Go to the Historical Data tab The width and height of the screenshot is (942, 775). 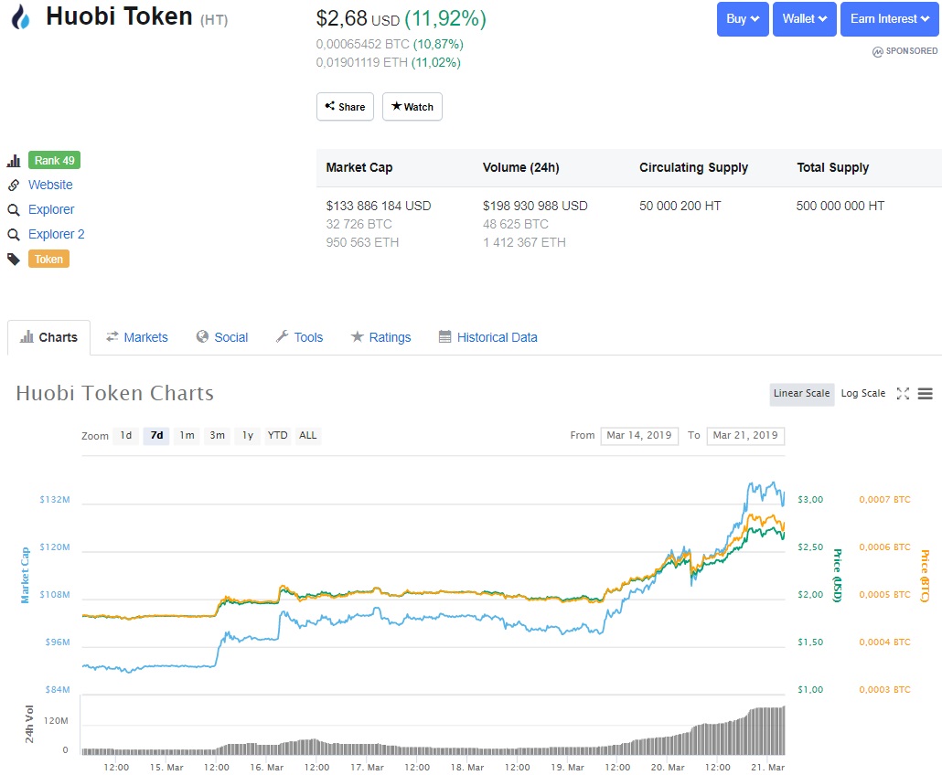pos(487,337)
